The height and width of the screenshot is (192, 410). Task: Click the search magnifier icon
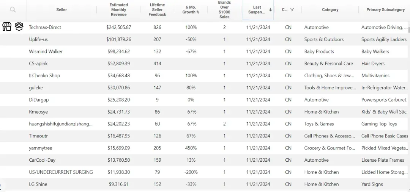[13, 9]
